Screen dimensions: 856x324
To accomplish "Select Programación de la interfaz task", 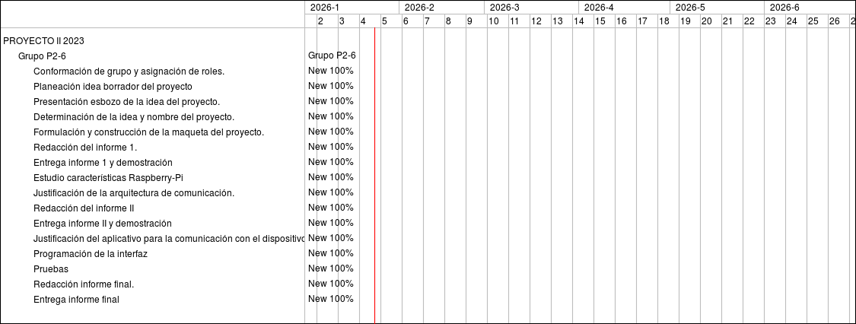I will coord(91,253).
